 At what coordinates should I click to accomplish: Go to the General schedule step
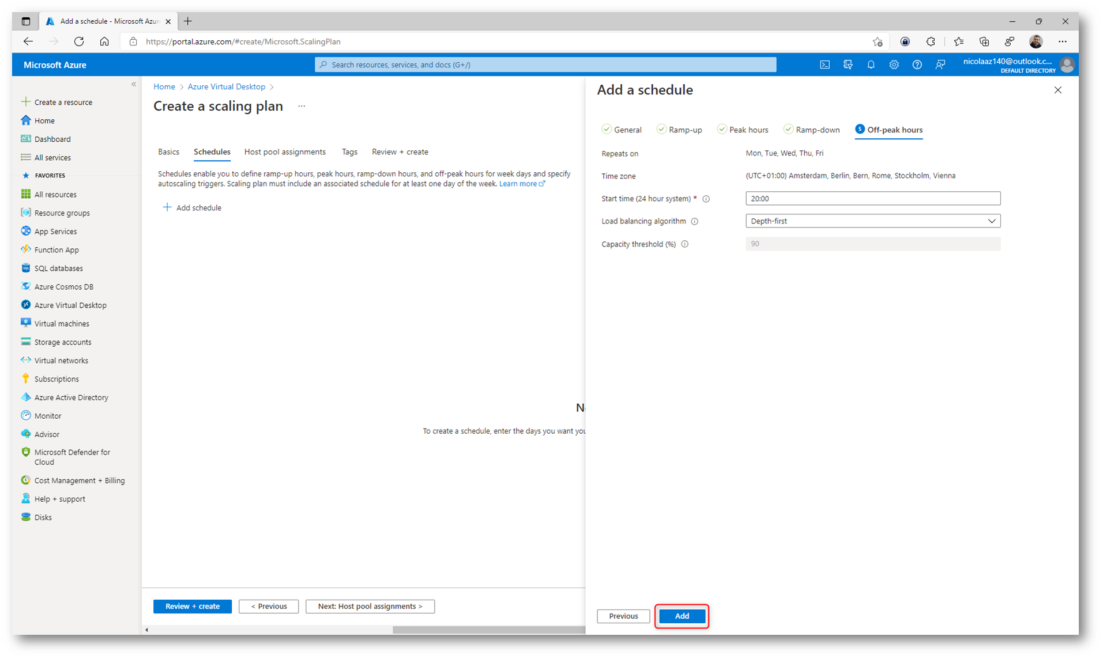tap(622, 130)
